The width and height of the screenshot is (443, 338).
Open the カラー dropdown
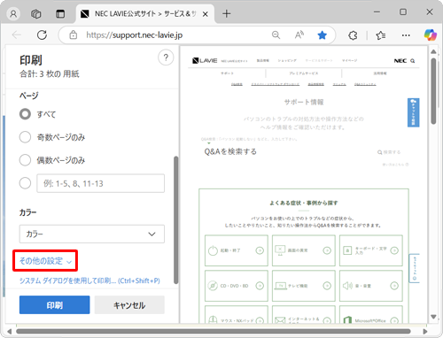pyautogui.click(x=92, y=234)
